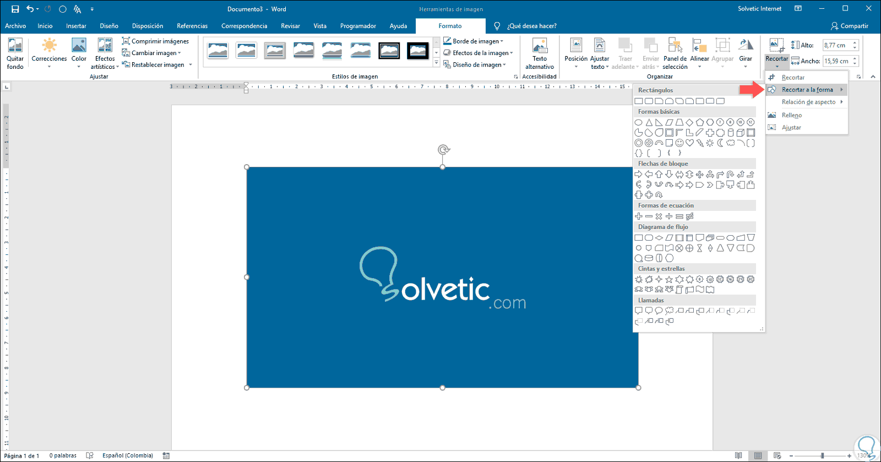Image resolution: width=881 pixels, height=462 pixels.
Task: Open the Color dropdown in Ajustar group
Action: click(79, 53)
